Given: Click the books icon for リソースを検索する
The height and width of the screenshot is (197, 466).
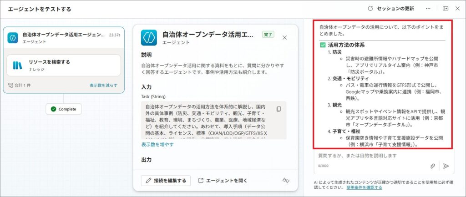Looking at the screenshot, I should [x=18, y=65].
